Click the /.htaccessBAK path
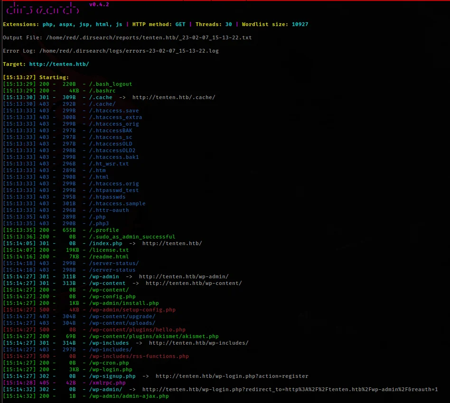The image size is (450, 403). [111, 130]
